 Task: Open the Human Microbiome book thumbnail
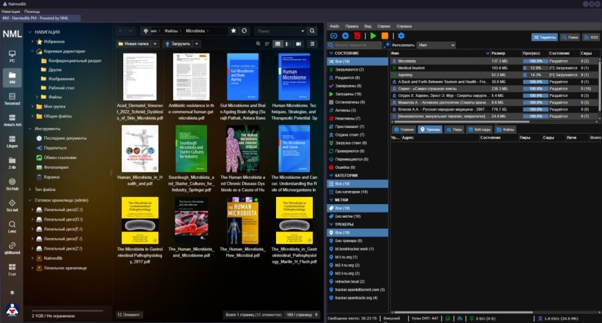coord(293,77)
